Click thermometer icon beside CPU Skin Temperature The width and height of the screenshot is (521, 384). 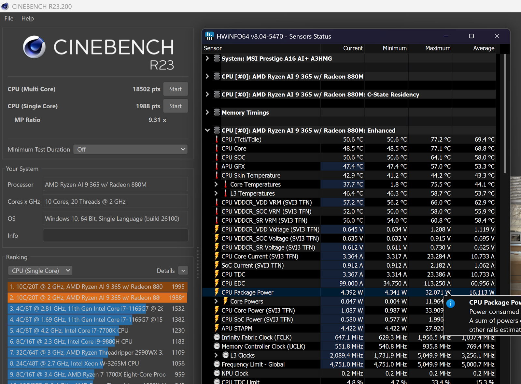[217, 175]
